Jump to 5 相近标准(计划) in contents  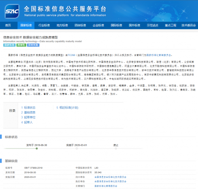(67, 108)
